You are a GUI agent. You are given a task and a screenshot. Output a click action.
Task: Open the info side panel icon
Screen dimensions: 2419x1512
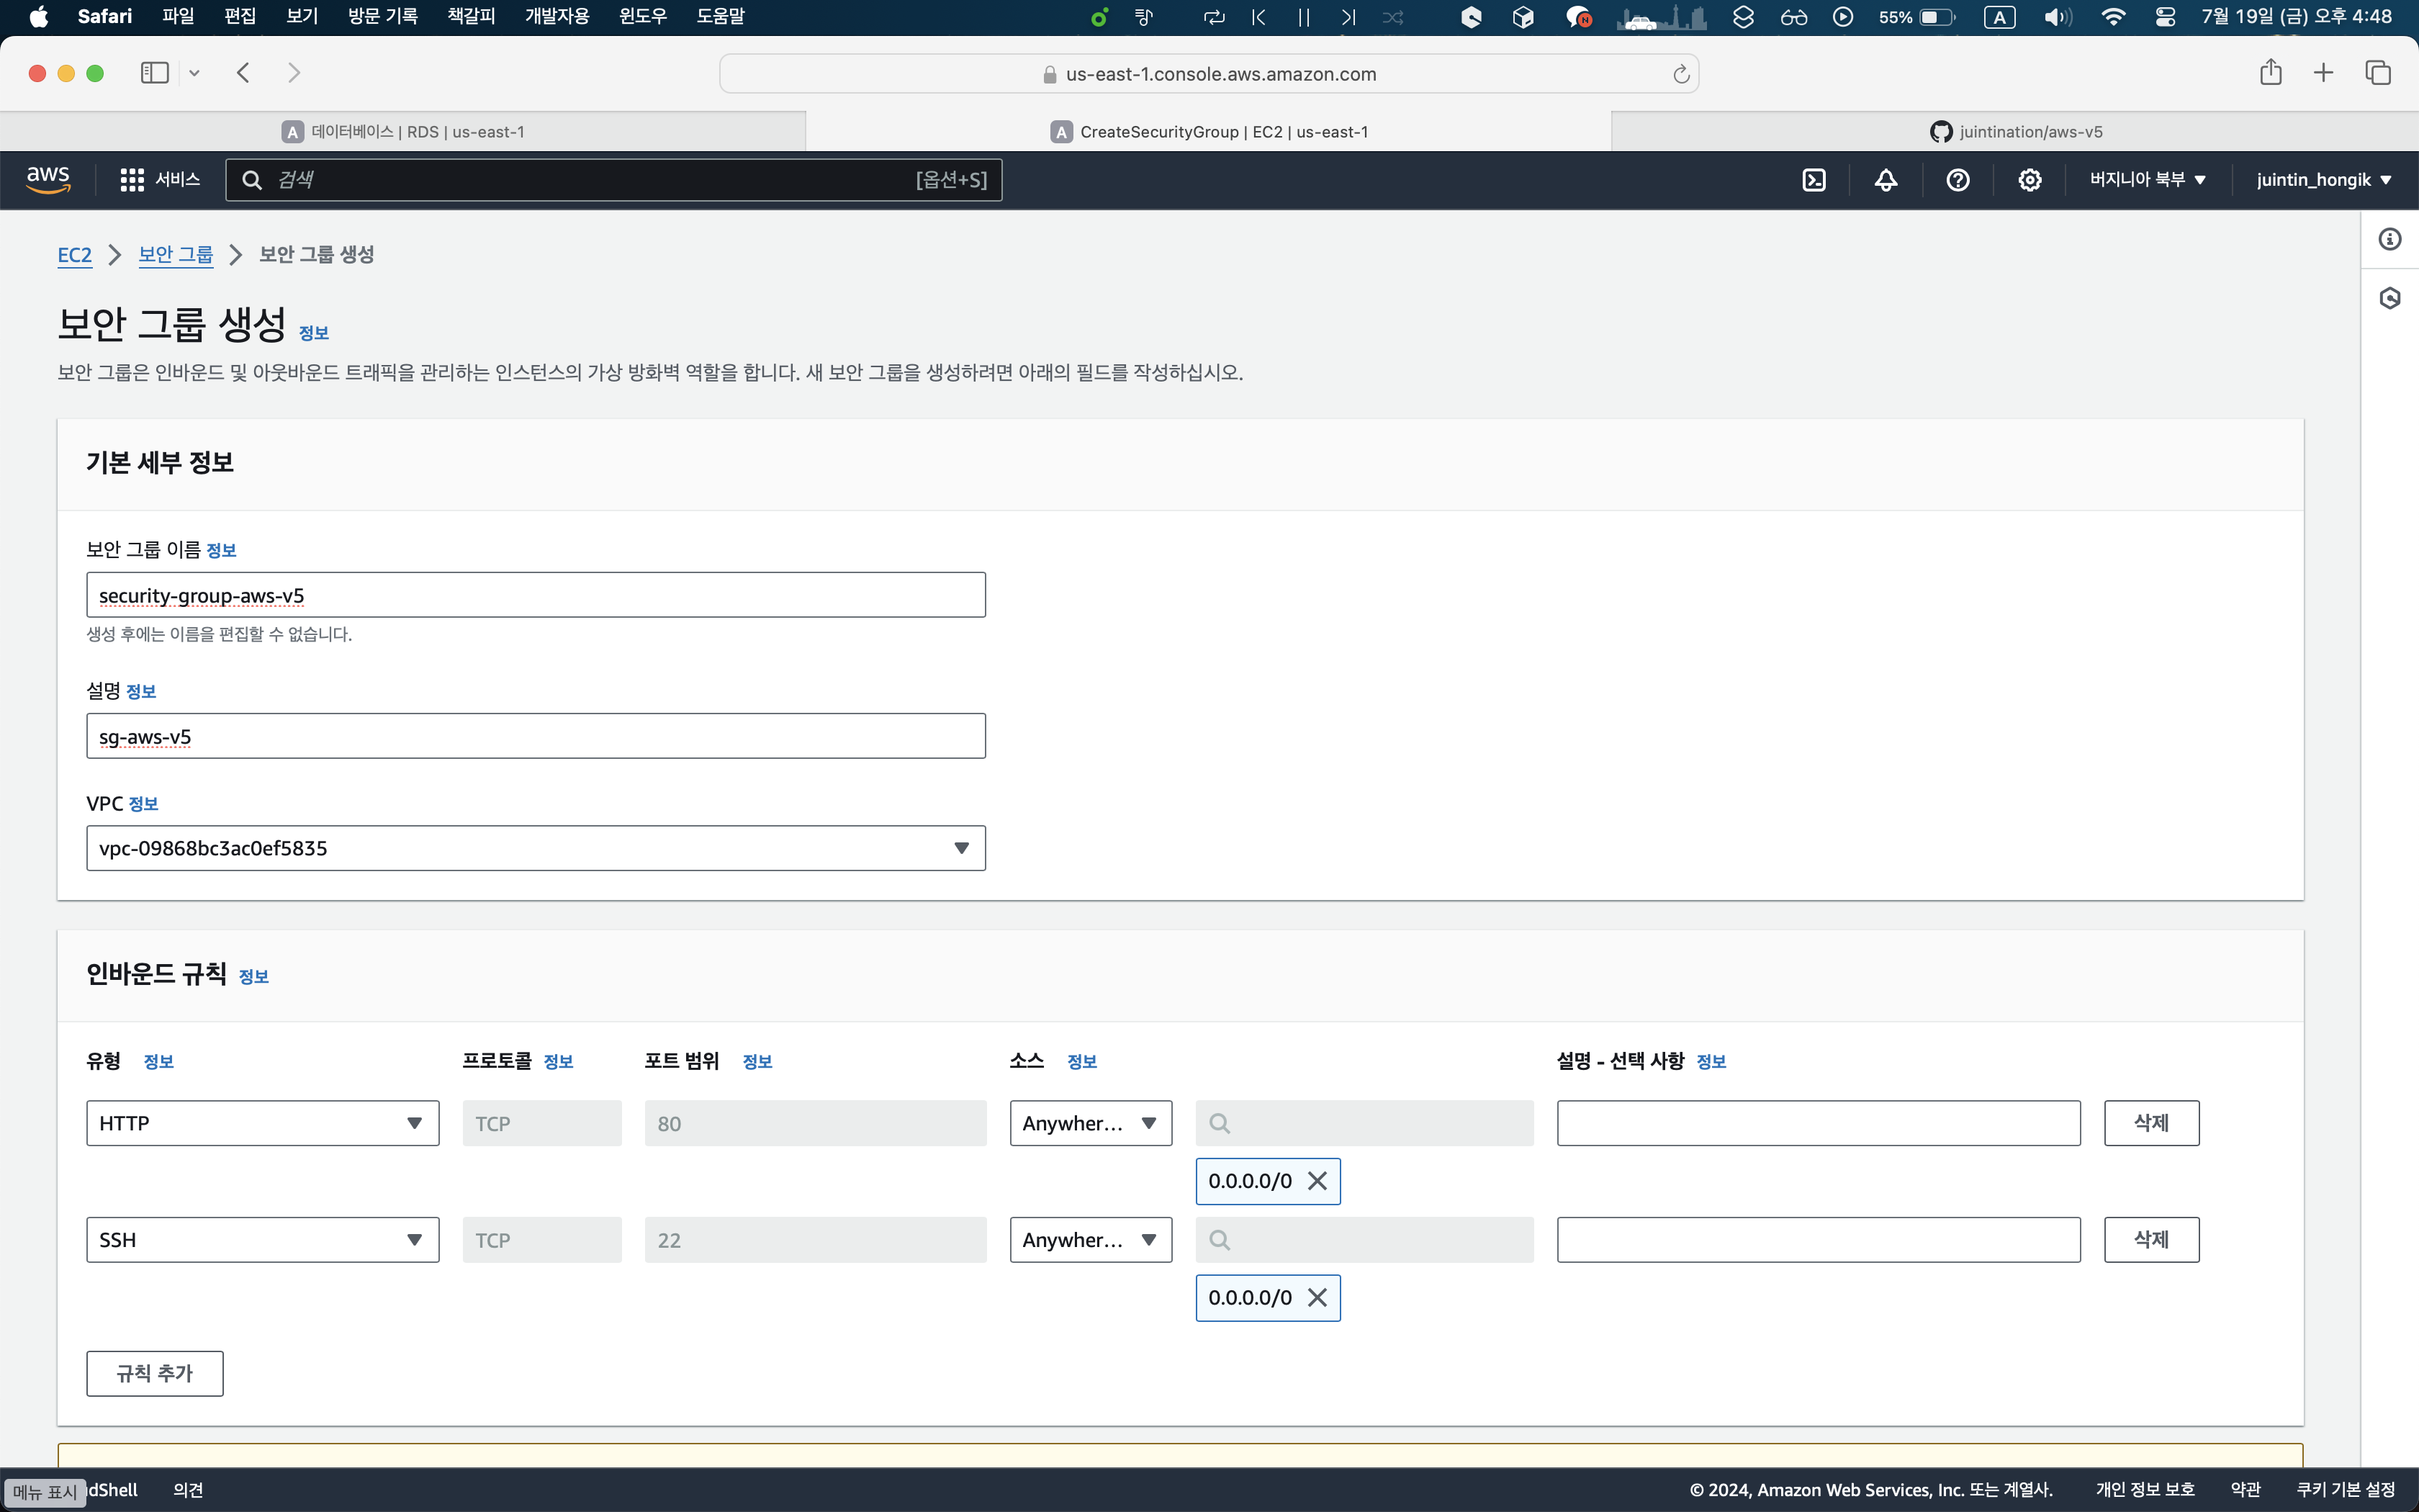(2389, 239)
